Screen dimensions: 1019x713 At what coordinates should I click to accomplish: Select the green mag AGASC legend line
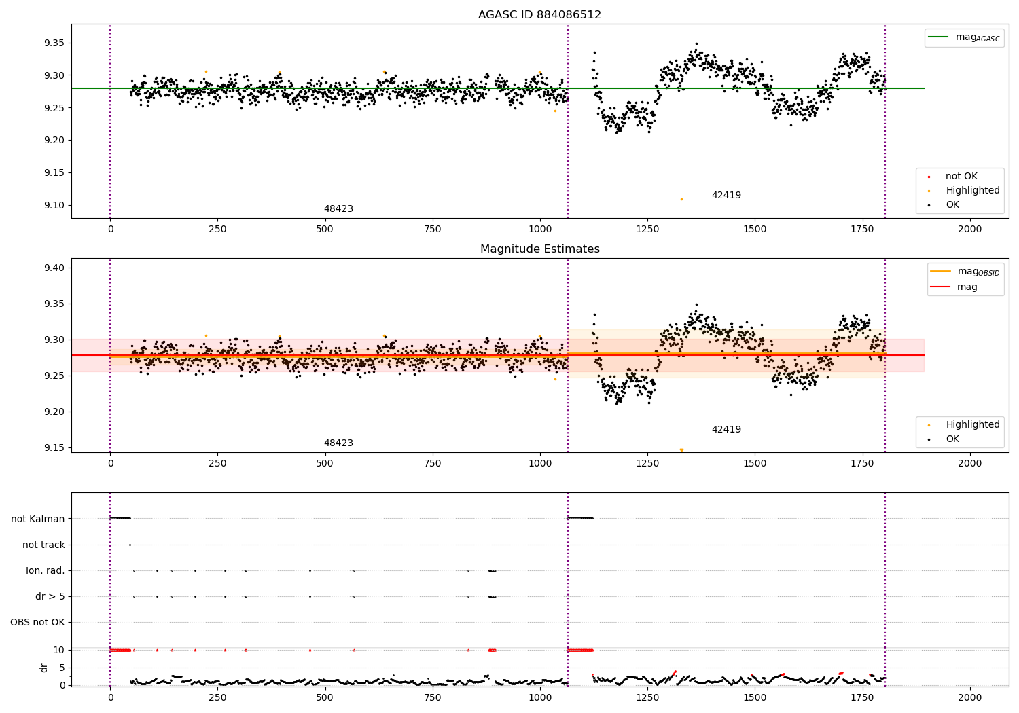(x=938, y=37)
